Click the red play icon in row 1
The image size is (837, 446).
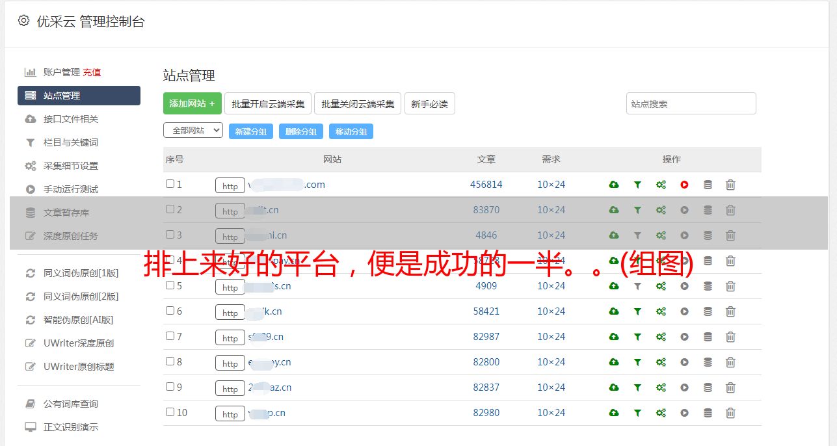point(684,185)
